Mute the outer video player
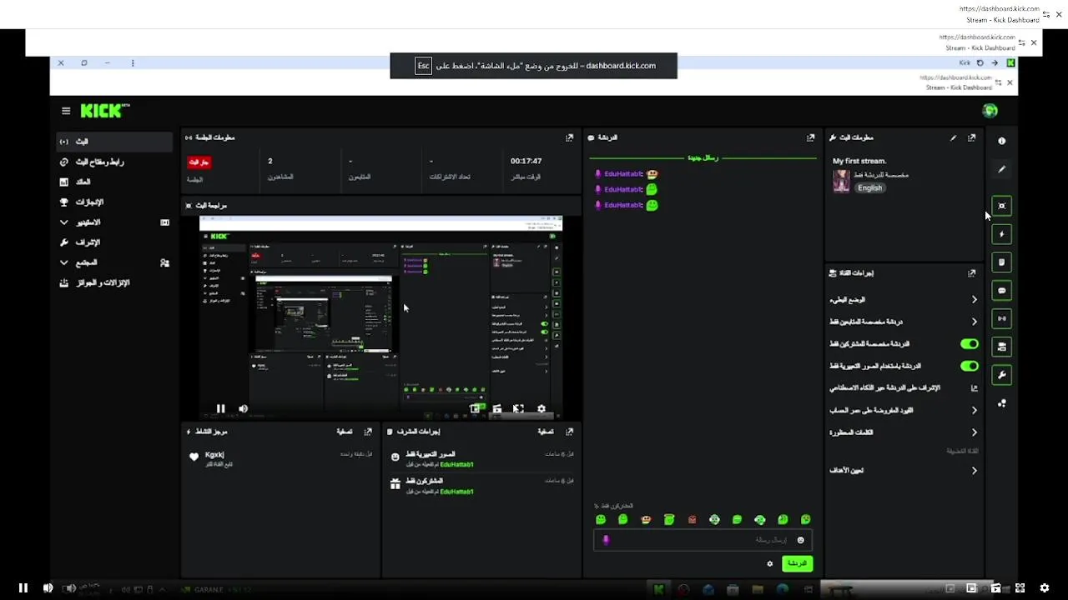 coord(48,588)
